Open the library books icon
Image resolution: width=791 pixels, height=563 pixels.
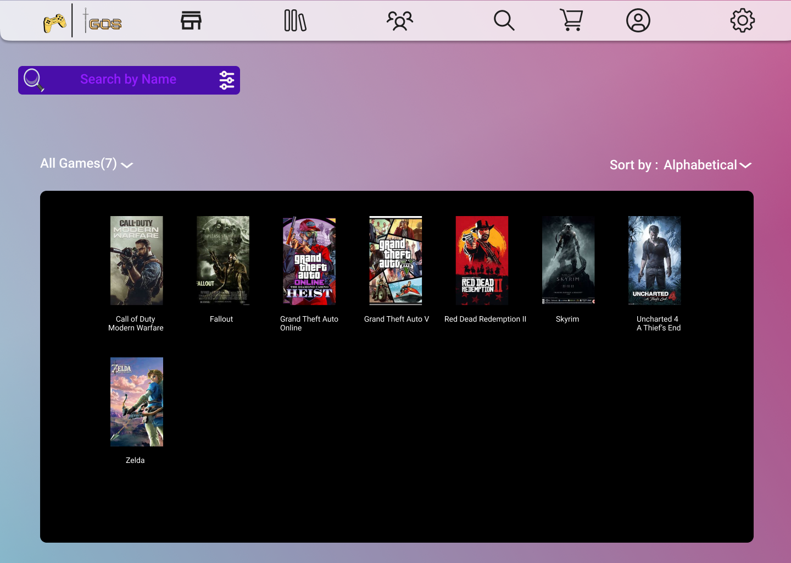click(x=296, y=20)
